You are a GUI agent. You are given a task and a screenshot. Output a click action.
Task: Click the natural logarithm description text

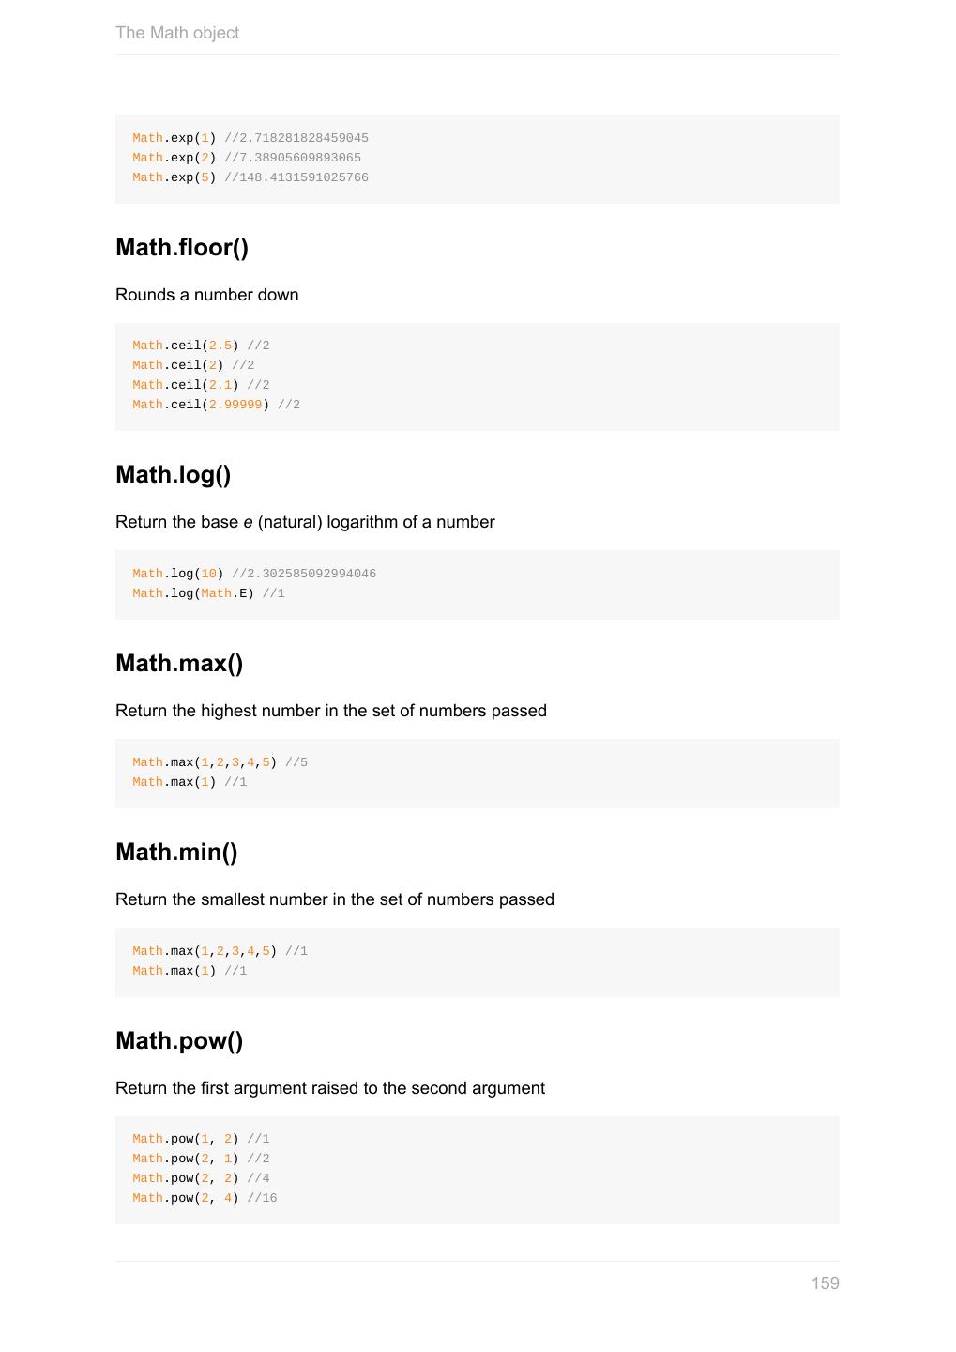pos(305,522)
